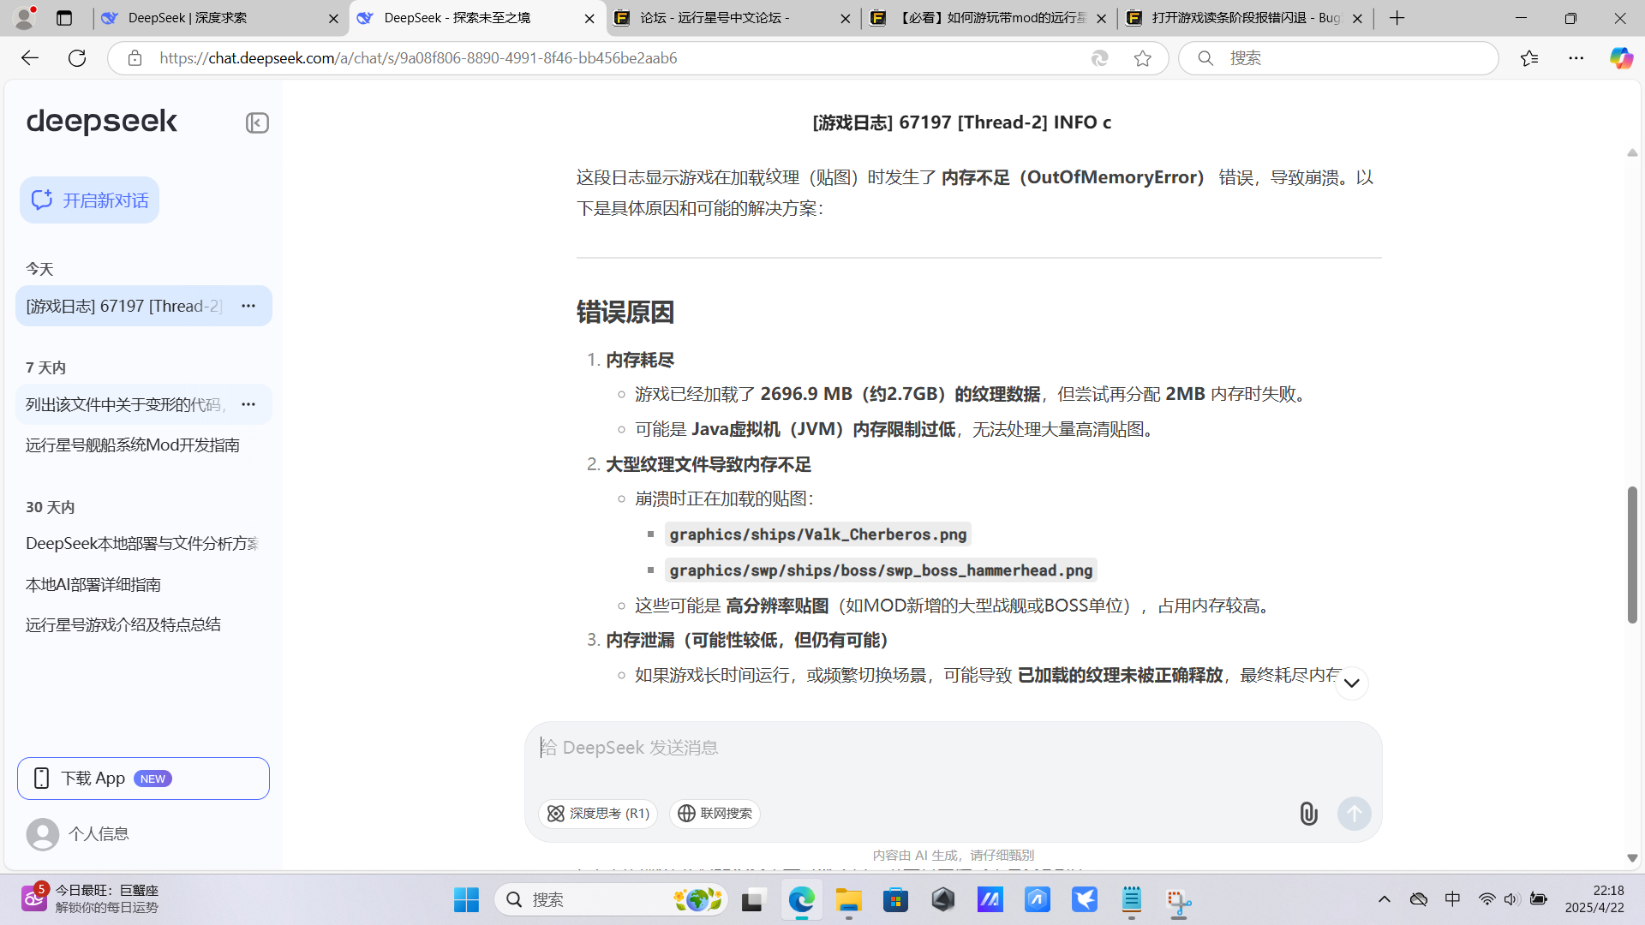Open Notepad from the taskbar

[1131, 900]
